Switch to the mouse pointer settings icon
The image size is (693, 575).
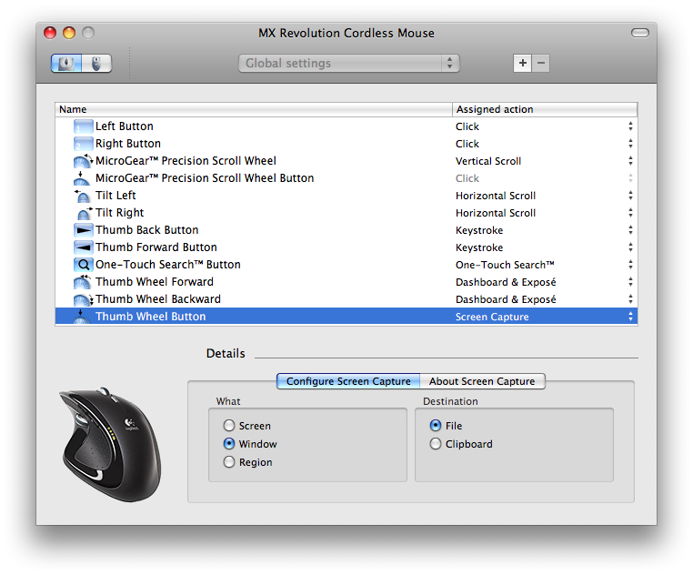[x=96, y=64]
